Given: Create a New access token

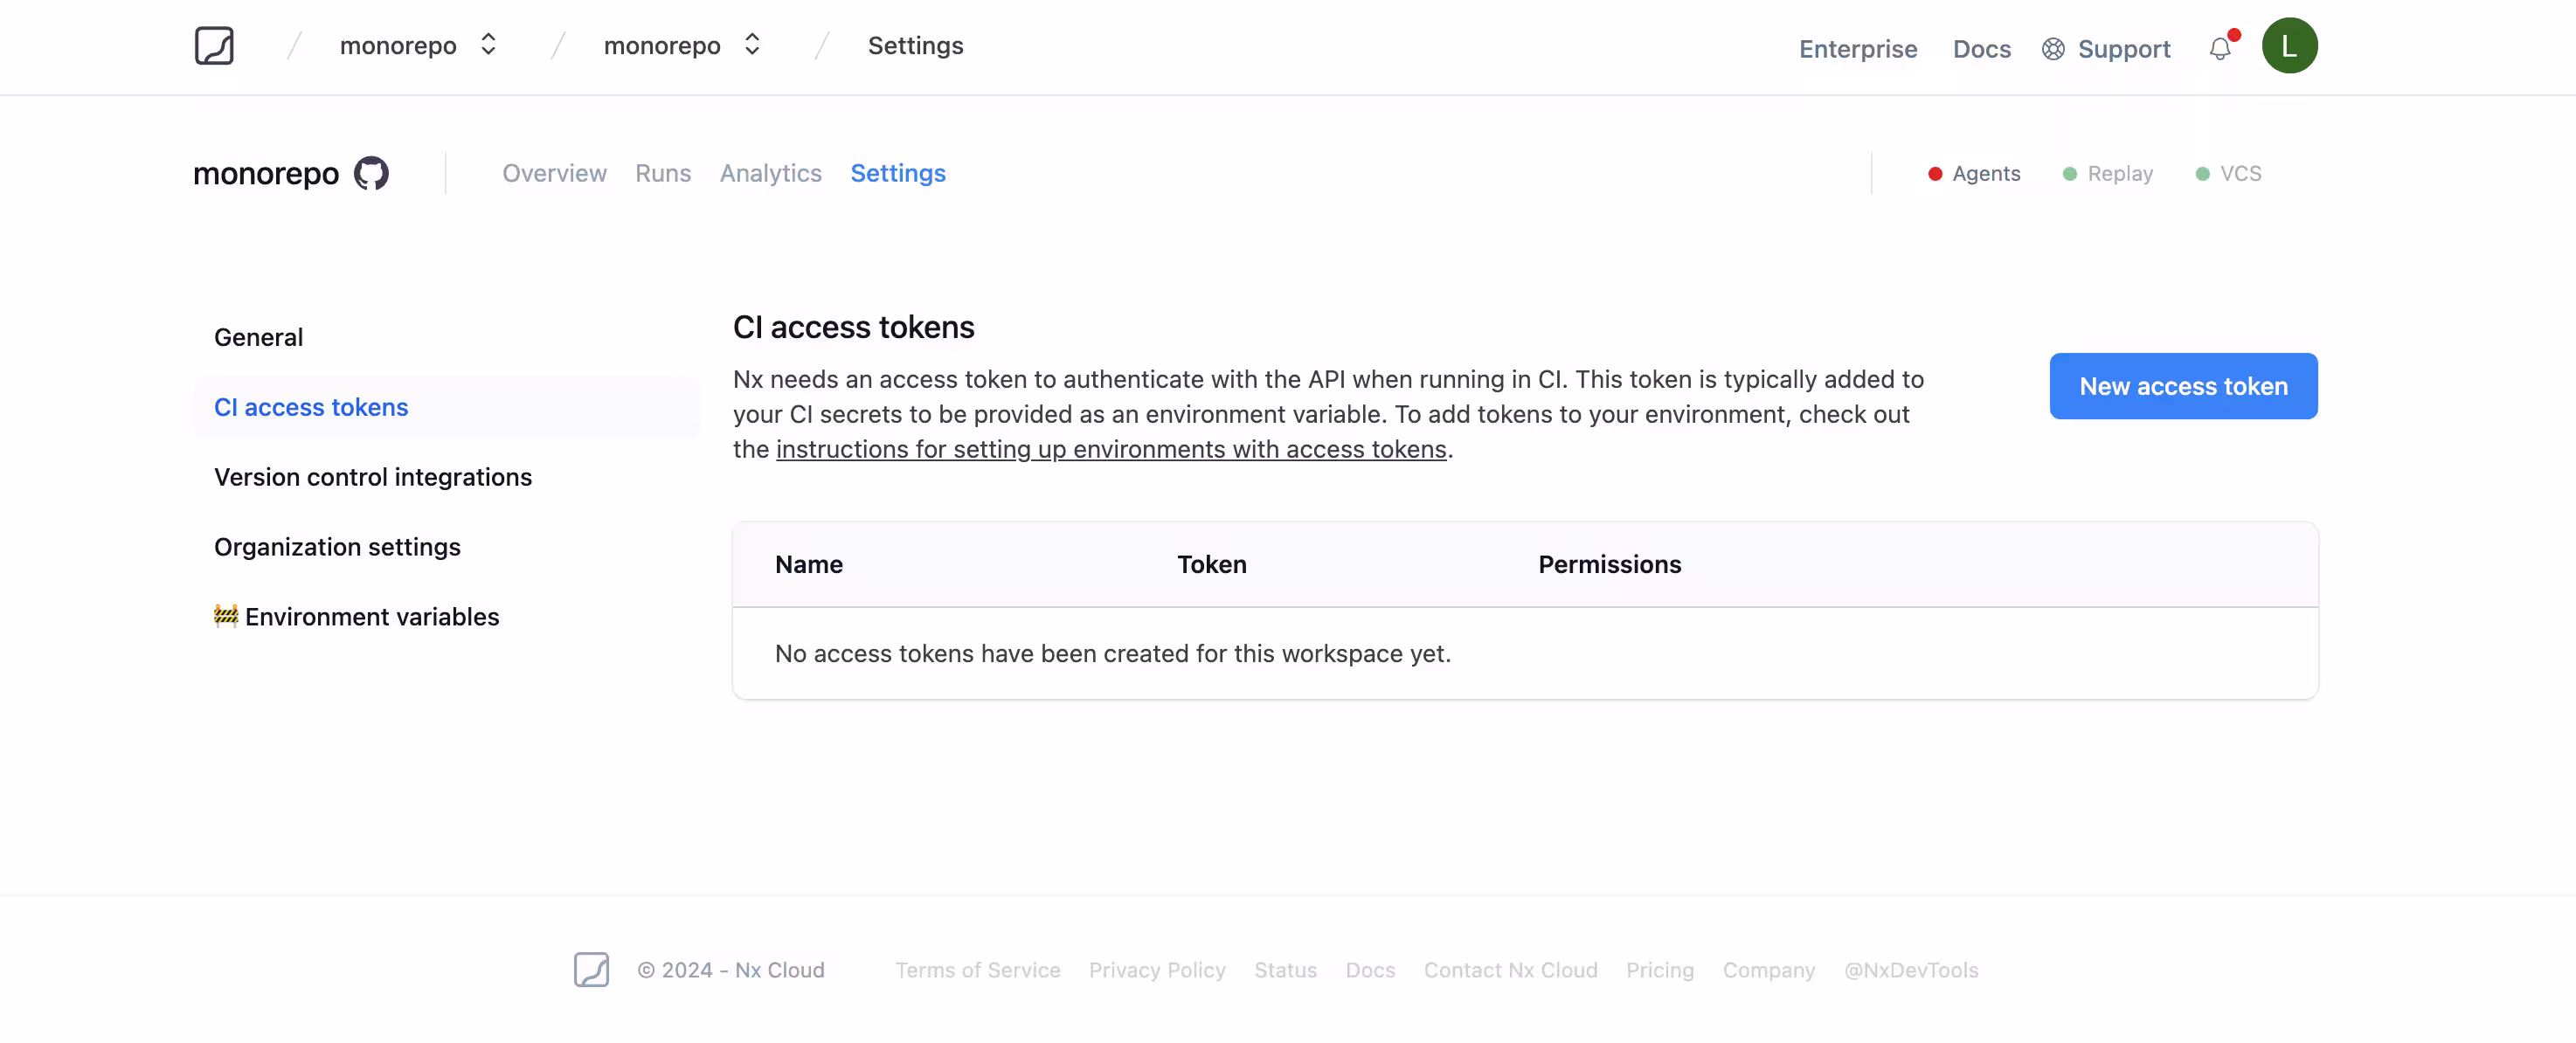Looking at the screenshot, I should pyautogui.click(x=2183, y=386).
